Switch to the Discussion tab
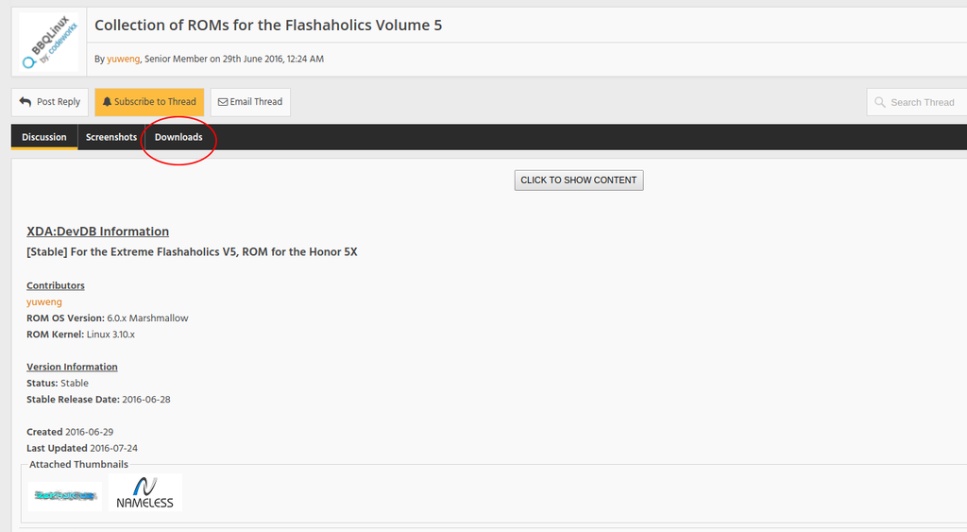The height and width of the screenshot is (532, 967). pyautogui.click(x=44, y=137)
